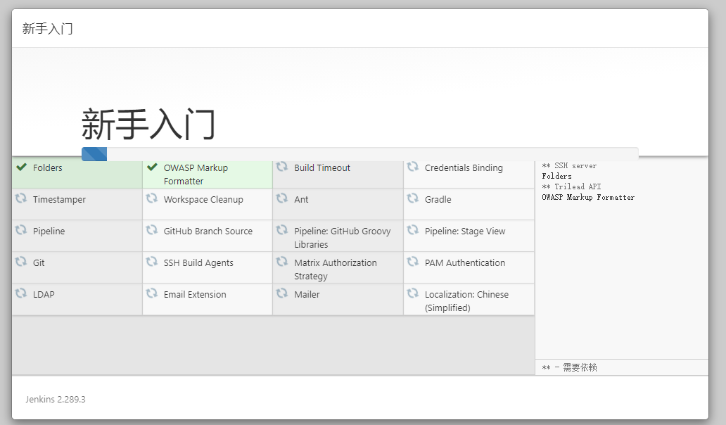Click the Jenkins 2.289.3 version text
The height and width of the screenshot is (425, 726).
point(55,399)
